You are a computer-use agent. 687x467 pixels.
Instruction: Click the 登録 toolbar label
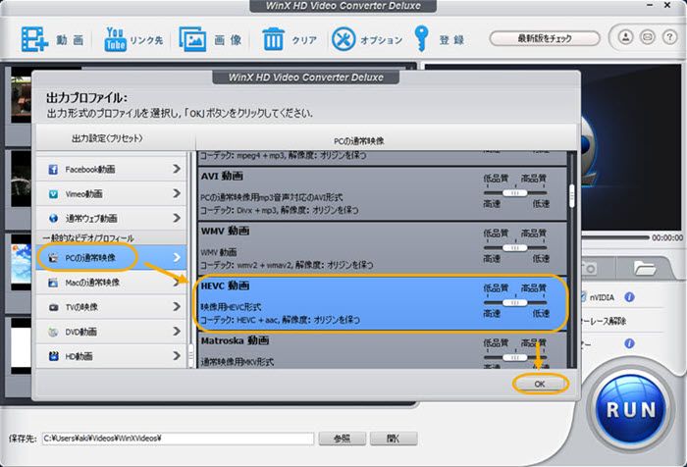451,40
